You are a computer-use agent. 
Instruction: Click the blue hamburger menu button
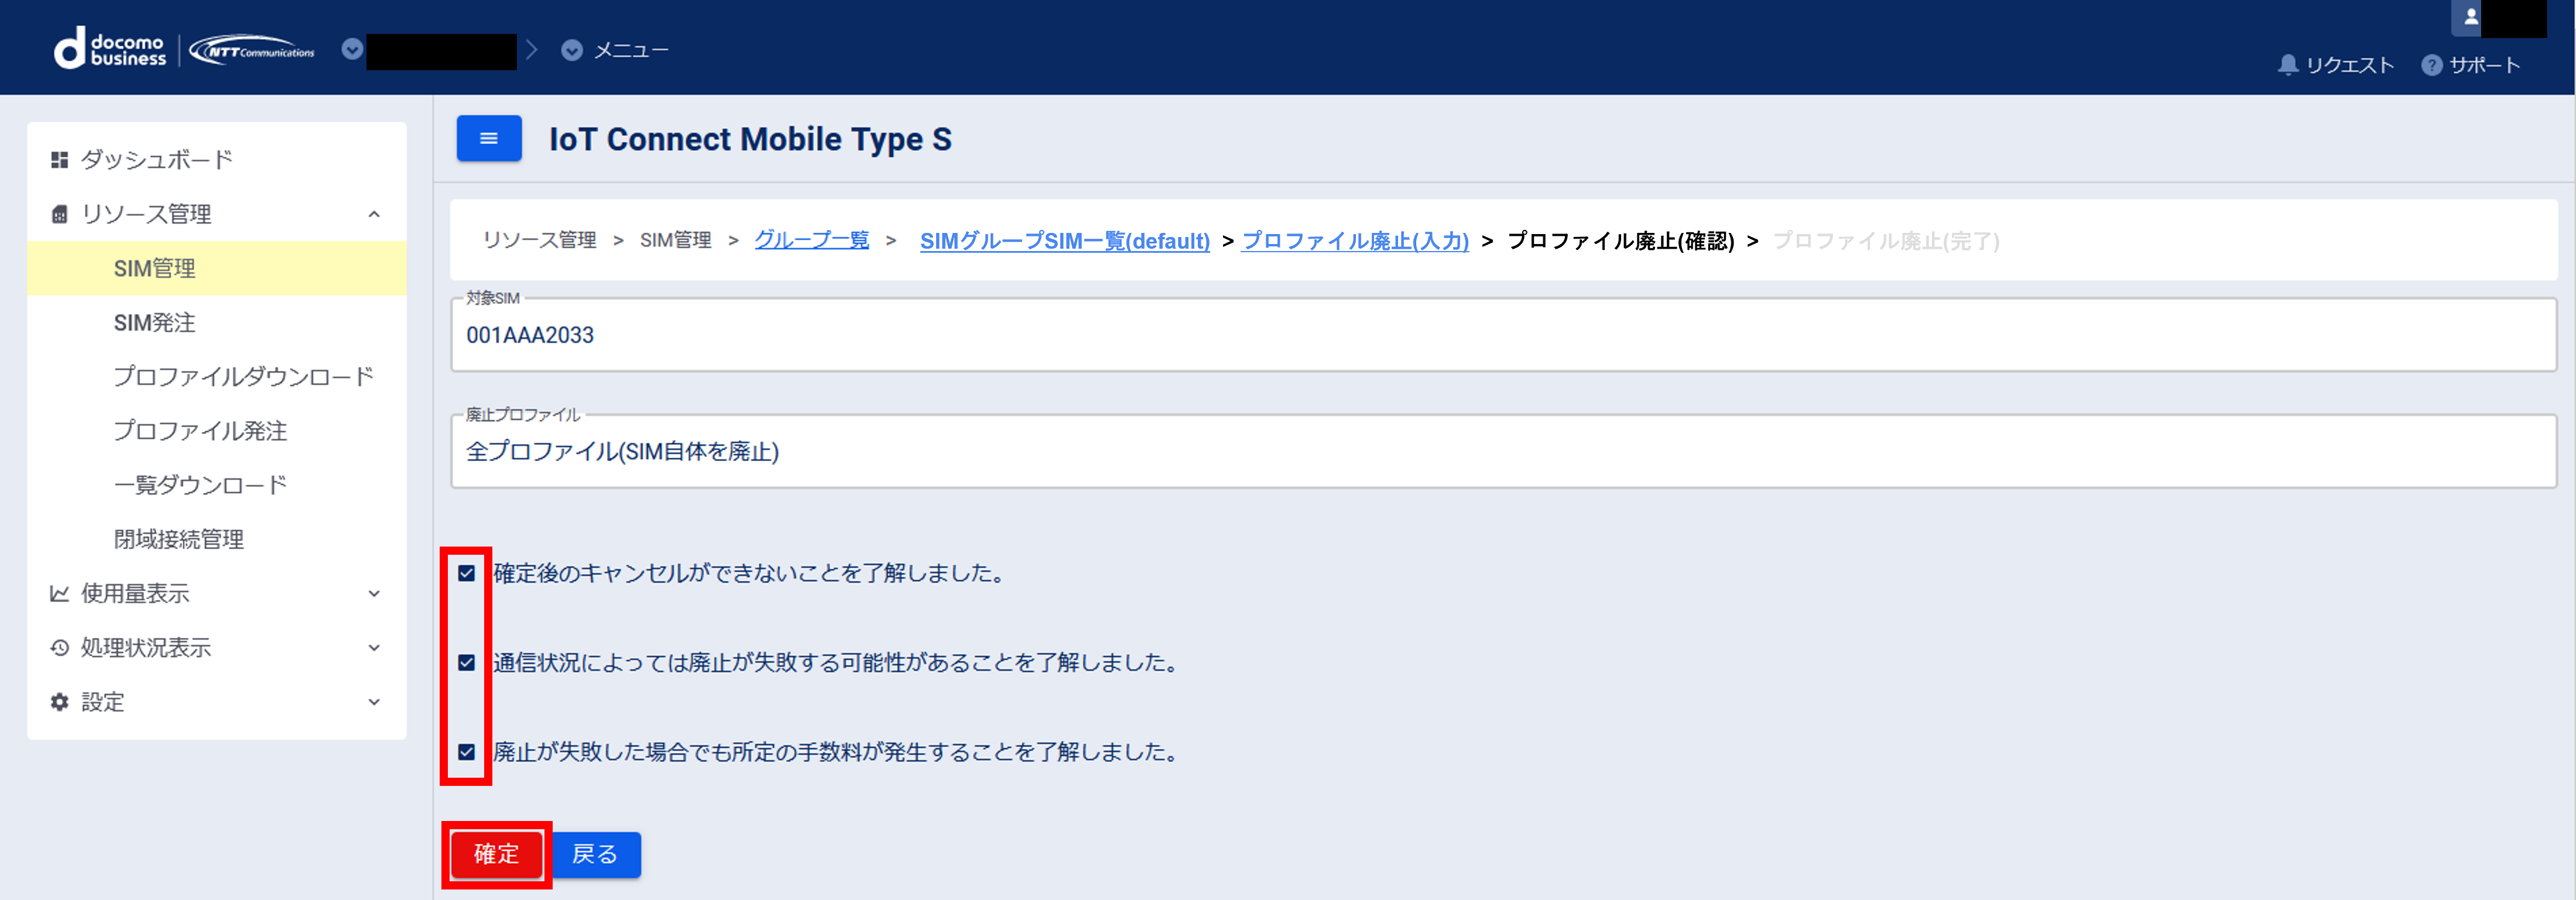click(488, 138)
